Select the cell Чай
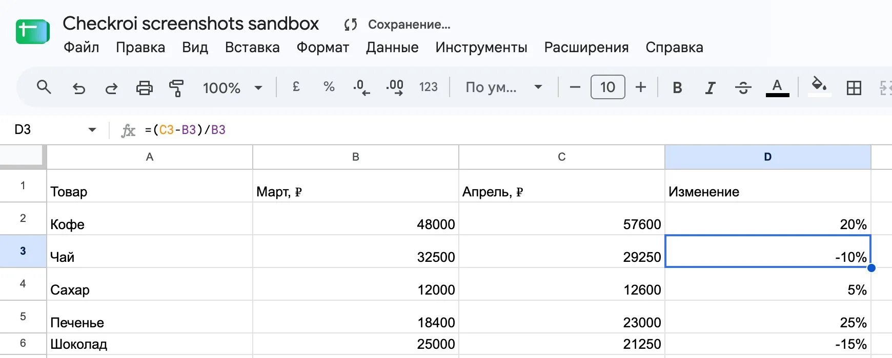 click(x=150, y=252)
